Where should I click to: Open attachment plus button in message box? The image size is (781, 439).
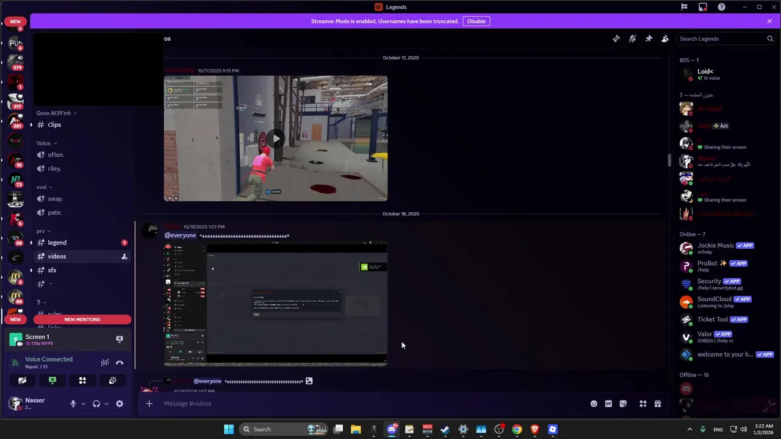coord(149,404)
